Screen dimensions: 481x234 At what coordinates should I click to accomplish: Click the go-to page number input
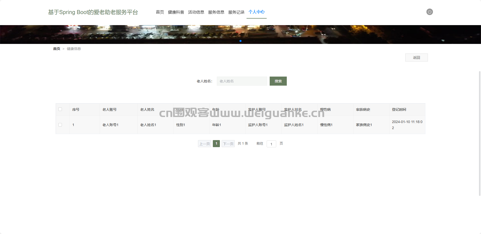pyautogui.click(x=271, y=144)
